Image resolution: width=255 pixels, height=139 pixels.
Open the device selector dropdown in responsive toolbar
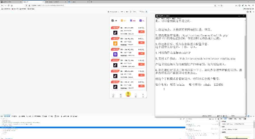(113, 12)
